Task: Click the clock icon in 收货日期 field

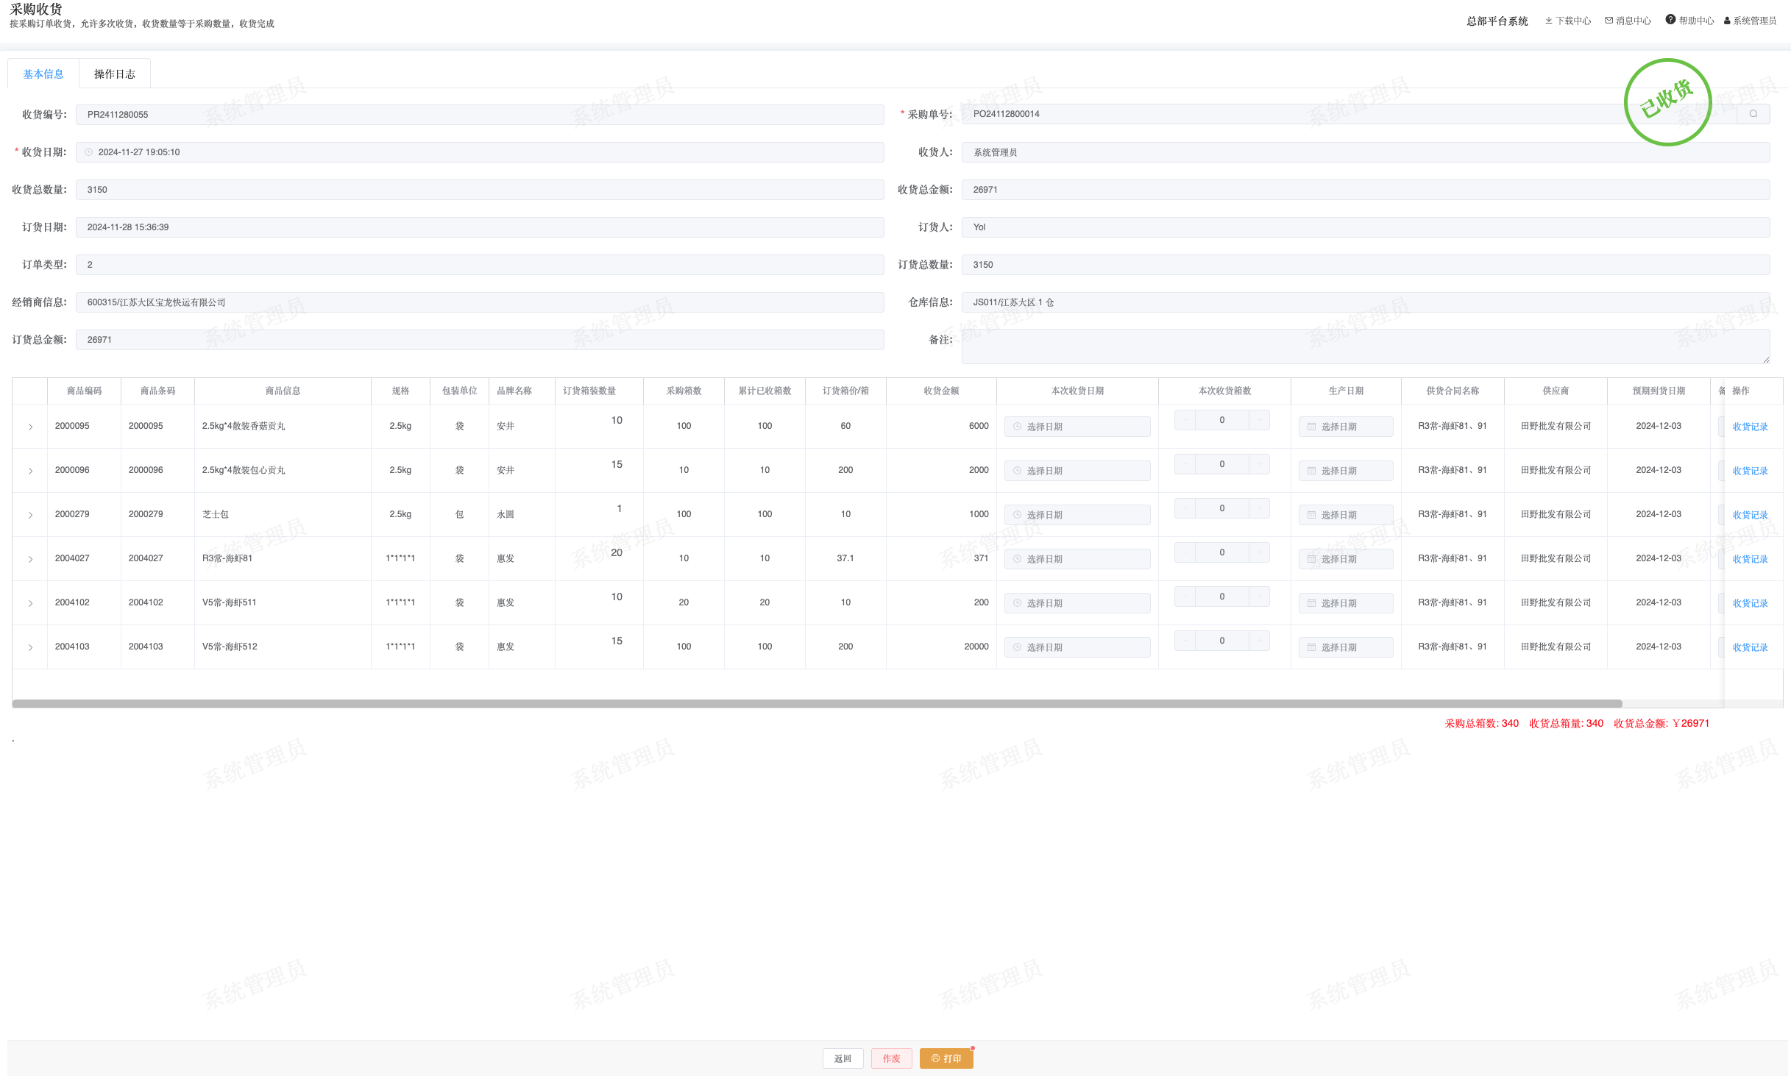Action: pos(89,152)
